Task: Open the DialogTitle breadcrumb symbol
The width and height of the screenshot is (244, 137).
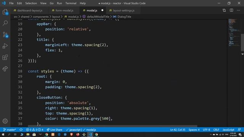Action: (122, 17)
